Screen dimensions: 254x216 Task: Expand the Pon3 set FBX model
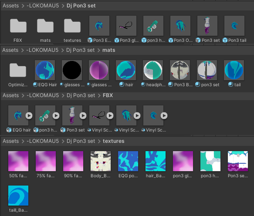click(83, 115)
